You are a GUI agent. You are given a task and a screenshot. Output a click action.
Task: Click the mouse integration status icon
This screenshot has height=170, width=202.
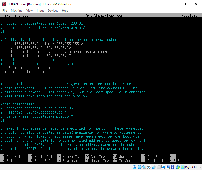[178, 167]
